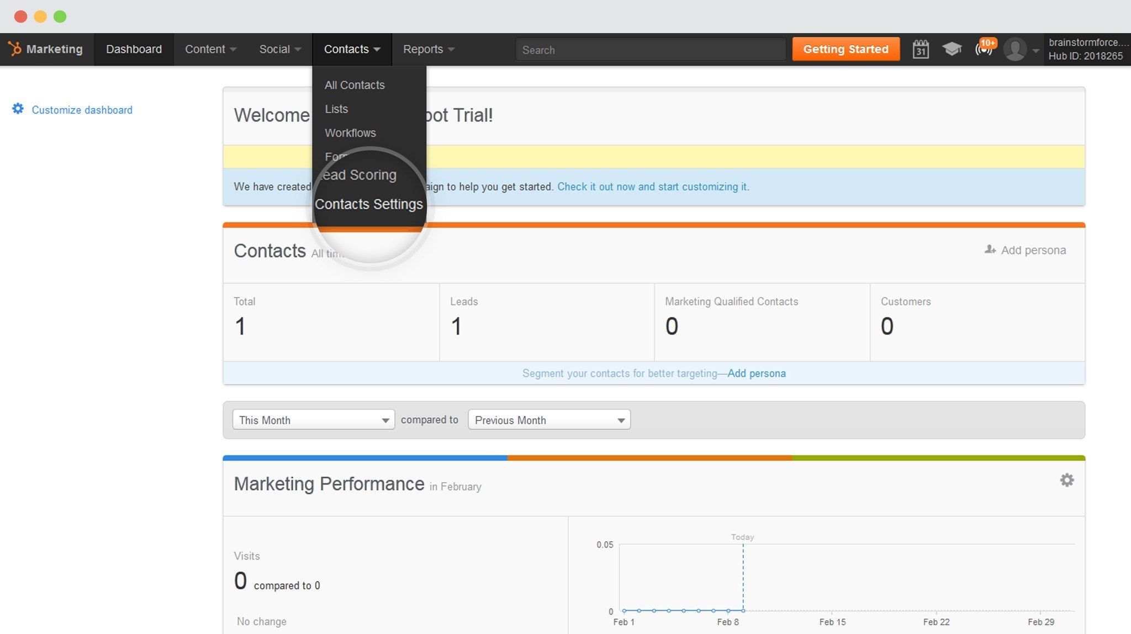This screenshot has height=634, width=1131.
Task: Focus the Search input field
Action: coord(650,50)
